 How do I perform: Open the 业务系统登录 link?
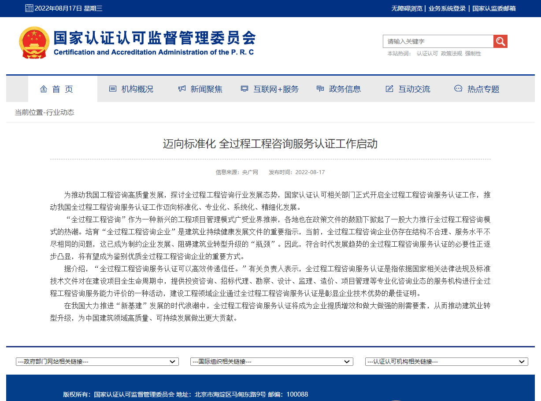pyautogui.click(x=447, y=8)
